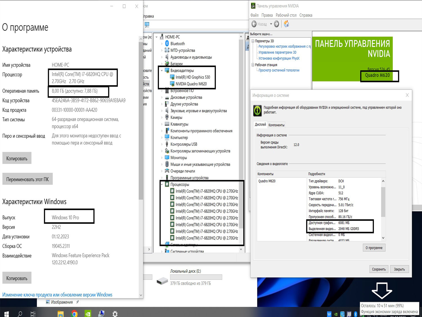This screenshot has height=317, width=422.
Task: Select Quadro M620 in the Компоненты list
Action: coord(267,181)
